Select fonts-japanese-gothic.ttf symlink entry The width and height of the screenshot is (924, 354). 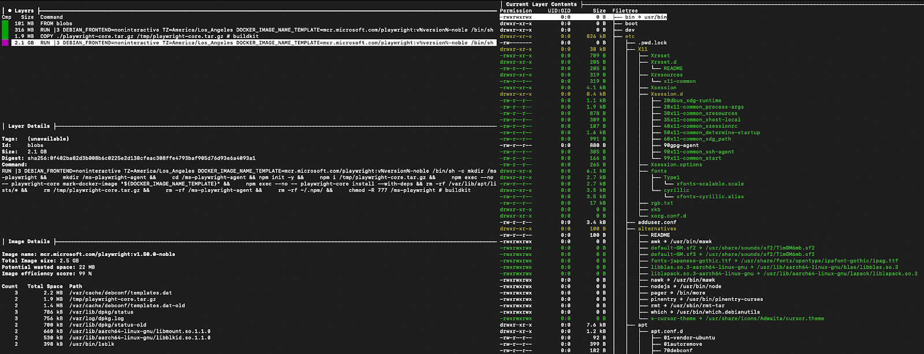774,261
